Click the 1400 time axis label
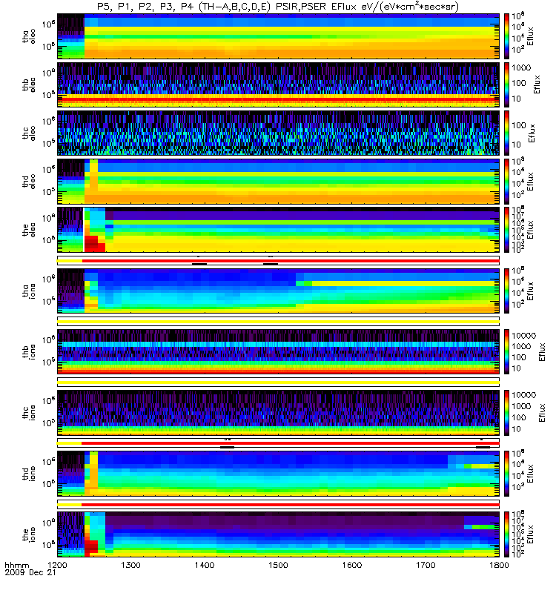The height and width of the screenshot is (593, 556). point(205,565)
